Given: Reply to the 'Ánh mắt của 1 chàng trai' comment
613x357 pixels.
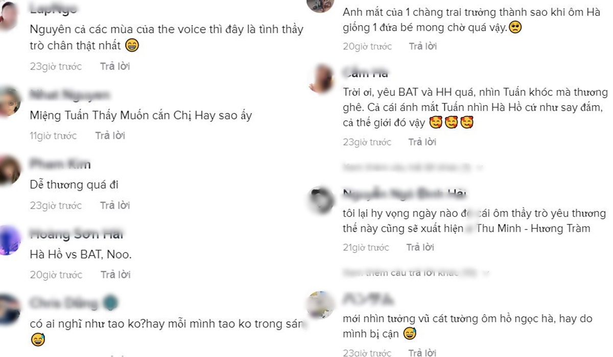Looking at the screenshot, I should click(x=423, y=46).
